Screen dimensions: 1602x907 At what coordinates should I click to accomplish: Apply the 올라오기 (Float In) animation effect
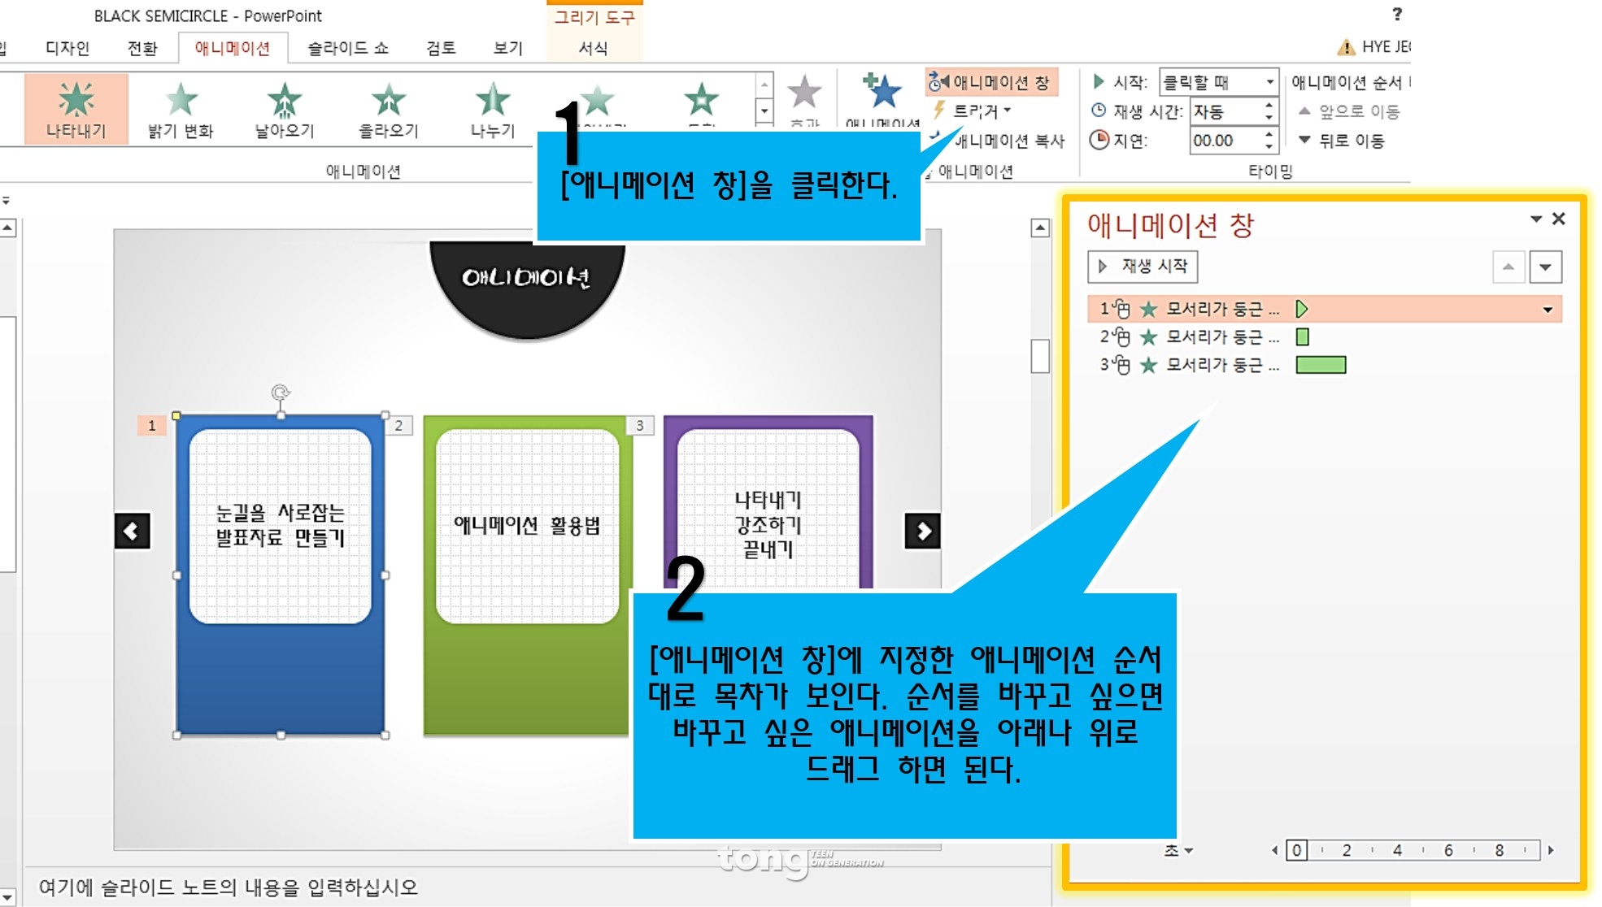[389, 109]
